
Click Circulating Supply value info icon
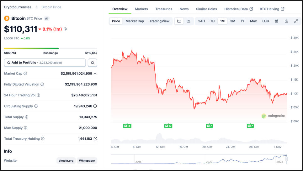pos(95,106)
